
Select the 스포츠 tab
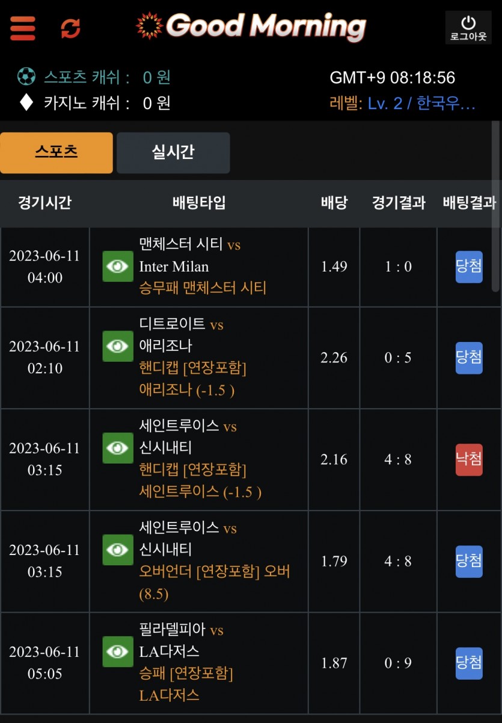57,153
